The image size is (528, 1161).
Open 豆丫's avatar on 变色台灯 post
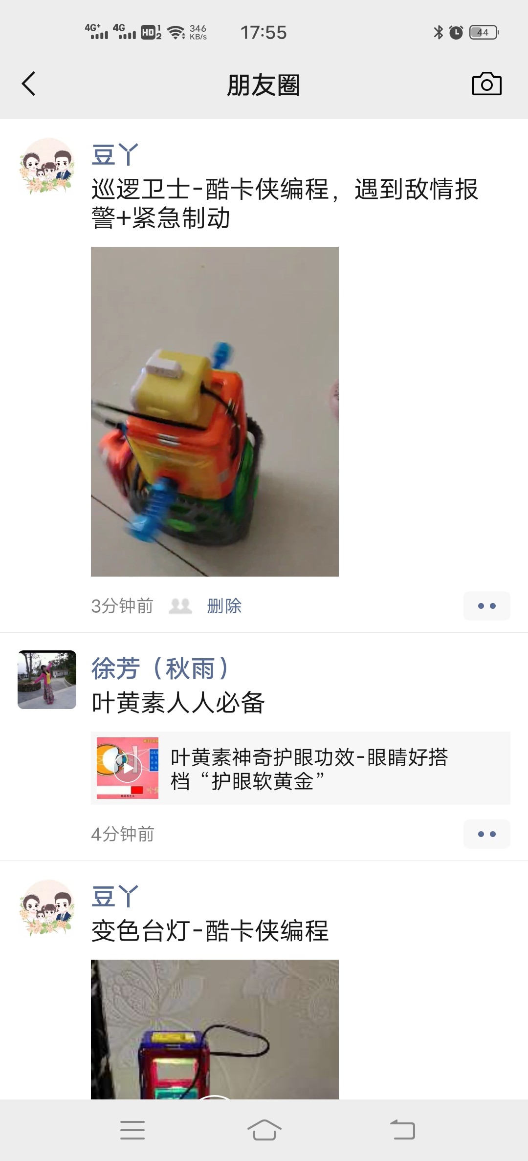47,908
